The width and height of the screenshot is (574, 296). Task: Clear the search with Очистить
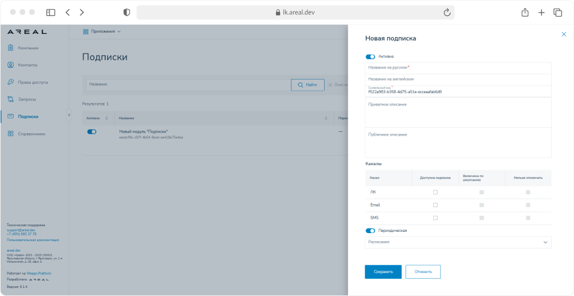(x=337, y=85)
